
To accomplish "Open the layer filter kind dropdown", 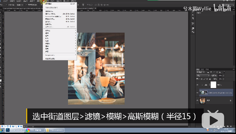I will [x=201, y=72].
